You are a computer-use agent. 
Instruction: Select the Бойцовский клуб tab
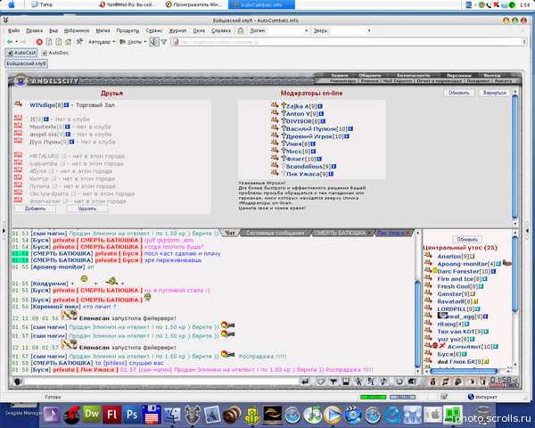tap(26, 63)
